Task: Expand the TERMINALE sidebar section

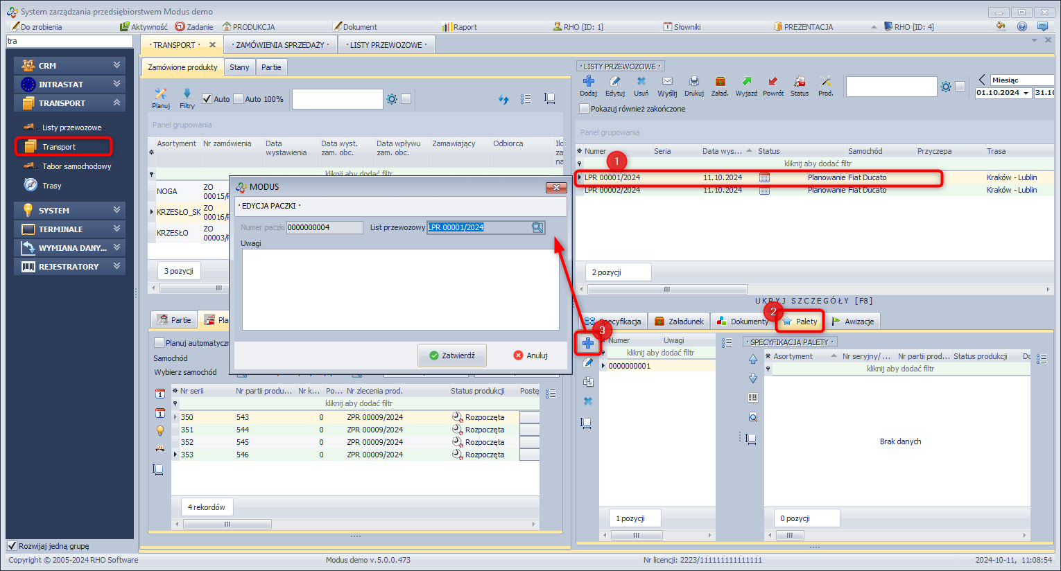Action: click(x=69, y=229)
